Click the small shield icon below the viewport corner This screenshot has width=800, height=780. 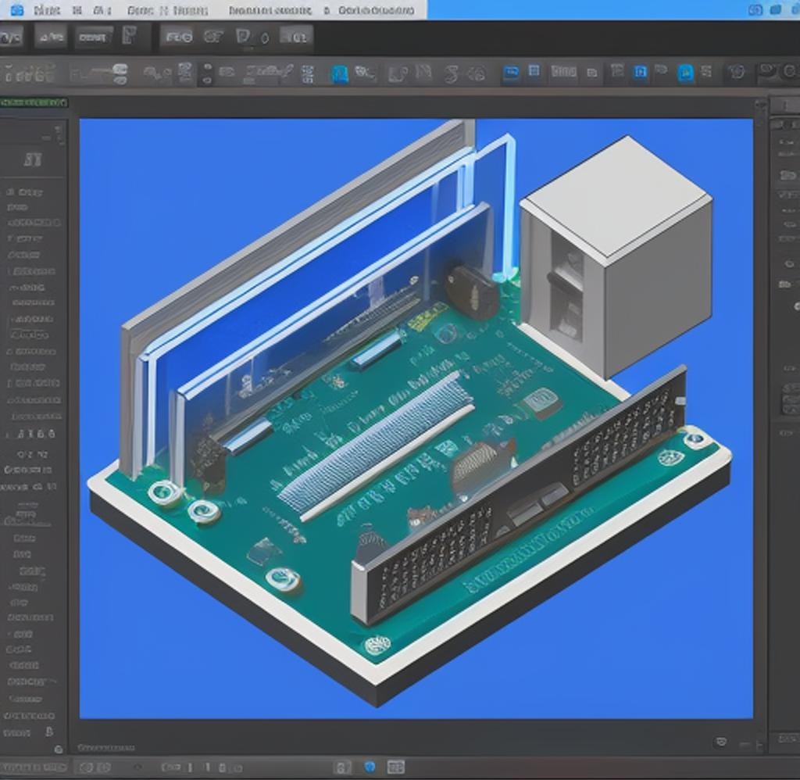tap(721, 742)
